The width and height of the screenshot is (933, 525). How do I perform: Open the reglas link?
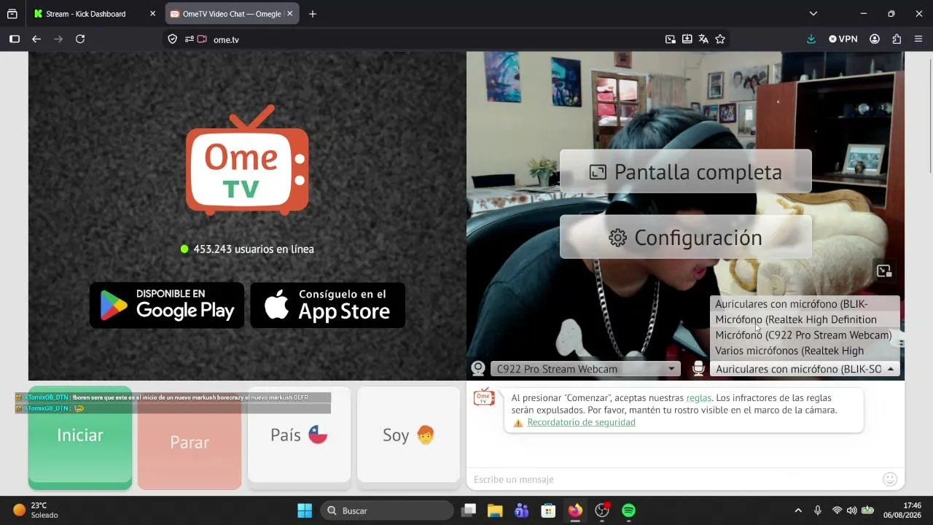[x=698, y=398]
